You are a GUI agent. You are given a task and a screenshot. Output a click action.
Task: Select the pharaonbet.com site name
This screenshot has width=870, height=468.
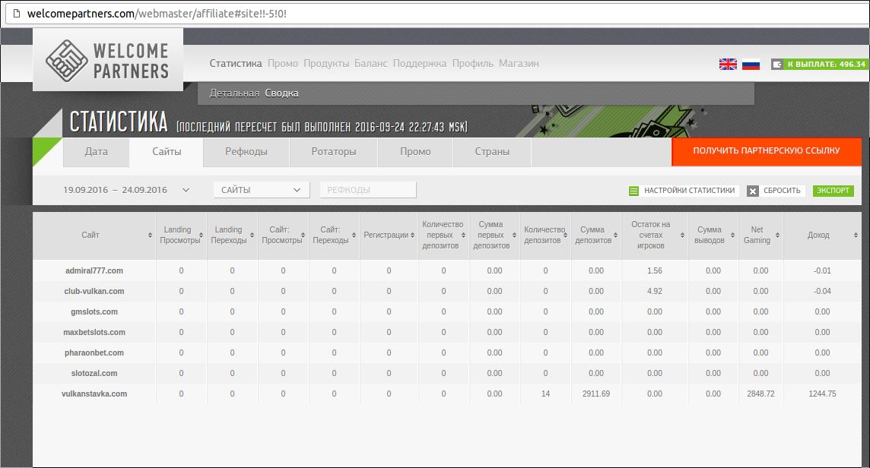[x=94, y=353]
